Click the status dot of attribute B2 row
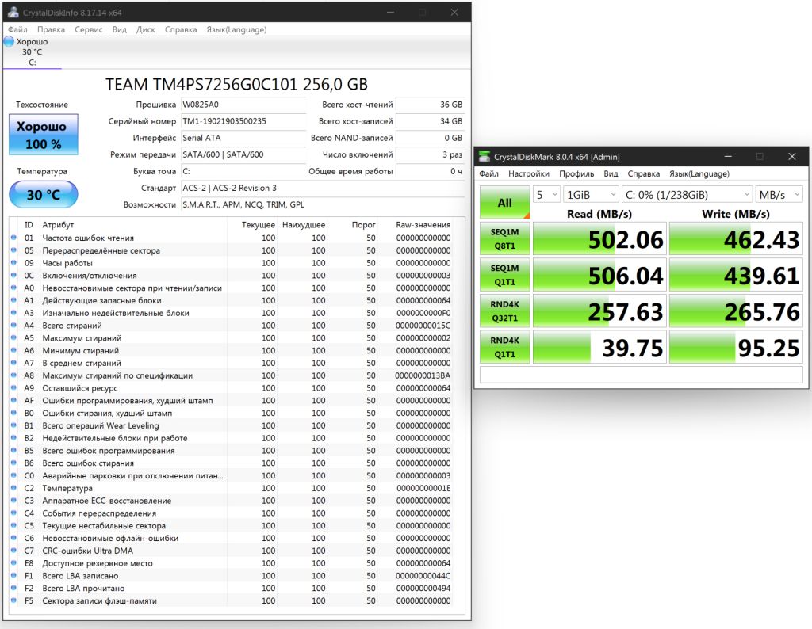Image resolution: width=812 pixels, height=629 pixels. click(x=13, y=438)
